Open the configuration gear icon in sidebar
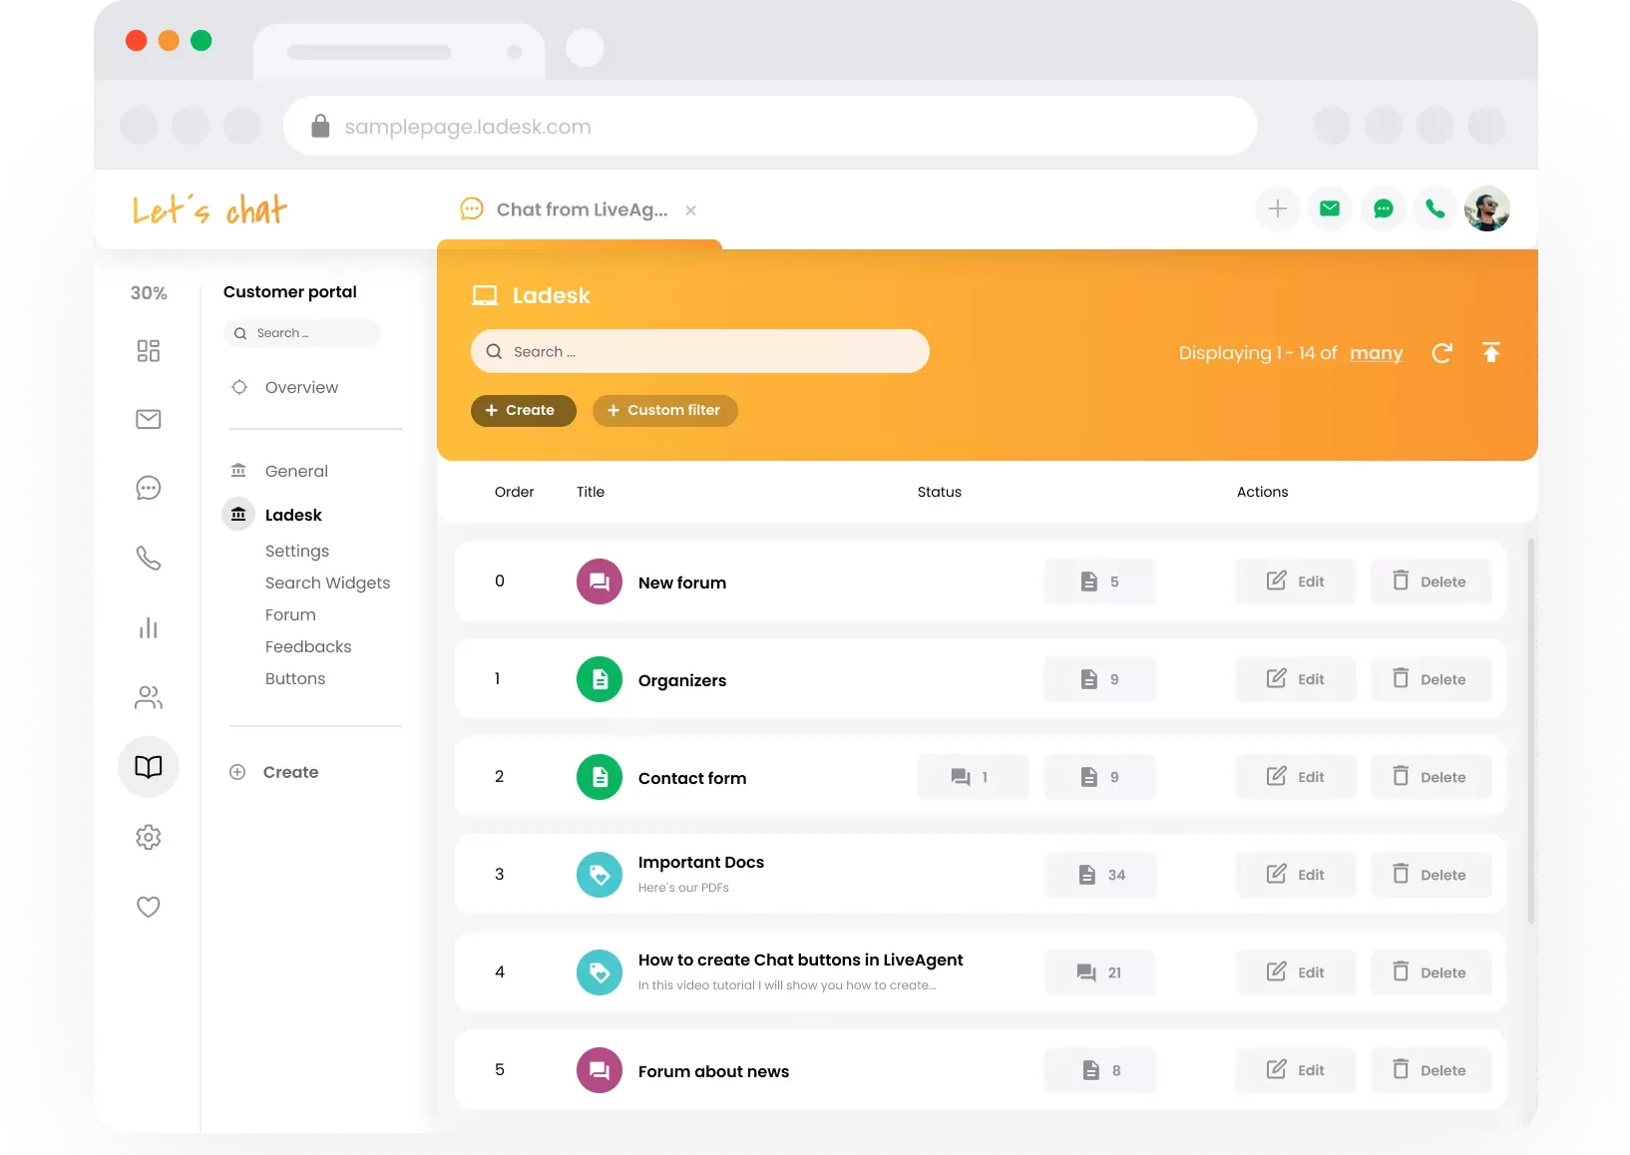 point(149,837)
